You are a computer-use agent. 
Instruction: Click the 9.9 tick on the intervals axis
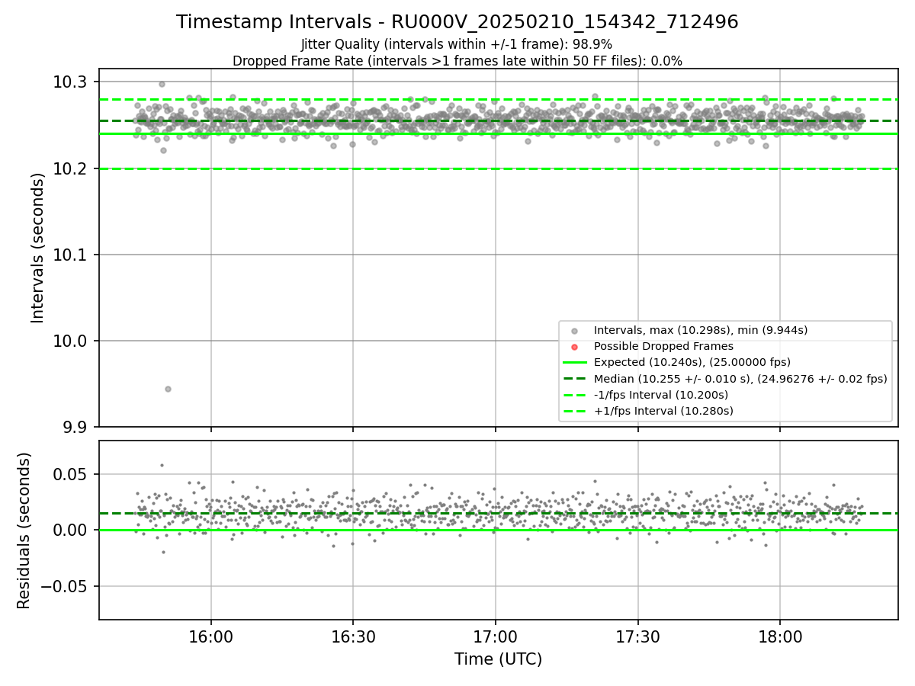pos(76,427)
